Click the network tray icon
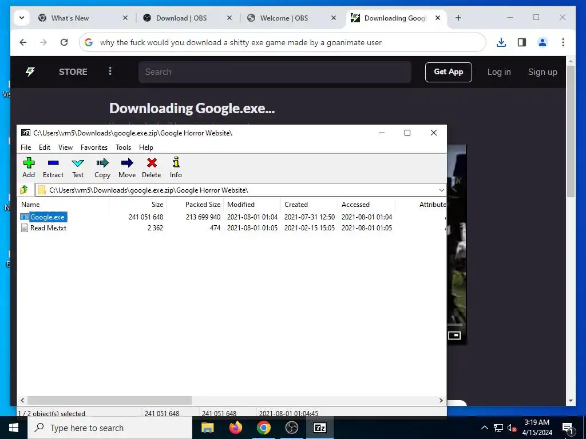 (498, 428)
